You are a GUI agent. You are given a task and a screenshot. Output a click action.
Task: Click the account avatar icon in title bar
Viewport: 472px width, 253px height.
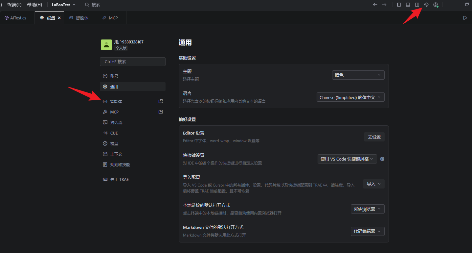(x=436, y=5)
